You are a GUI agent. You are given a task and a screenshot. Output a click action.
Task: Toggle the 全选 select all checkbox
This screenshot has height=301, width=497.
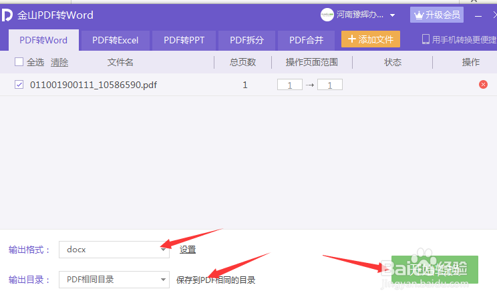[19, 61]
